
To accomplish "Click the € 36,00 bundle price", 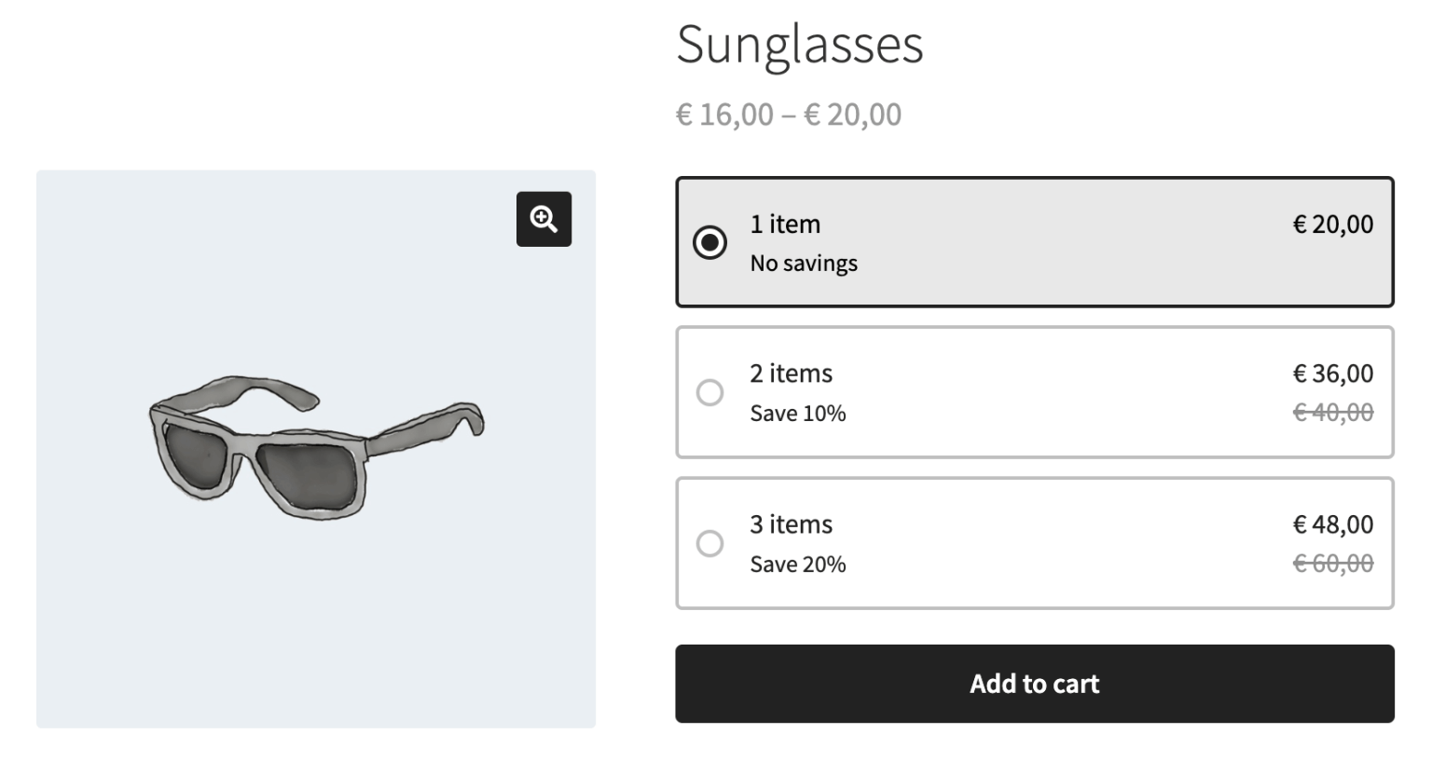I will pos(1332,374).
